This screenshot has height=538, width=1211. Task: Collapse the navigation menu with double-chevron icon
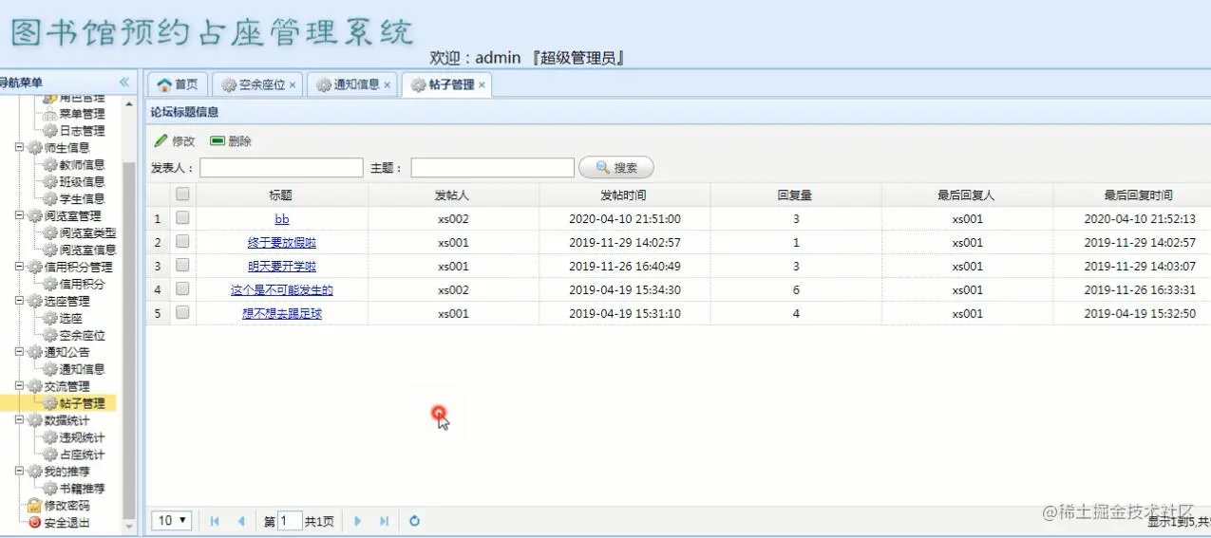pyautogui.click(x=123, y=83)
